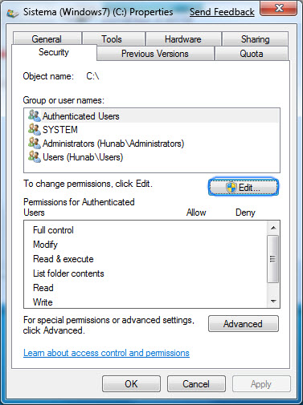Screen dimensions: 303x405
Task: Click the Allow column header
Action: [x=196, y=213]
